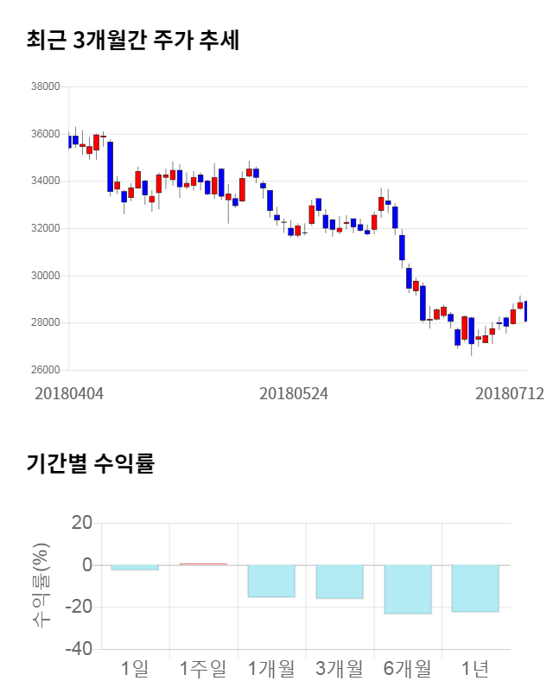553x700 pixels.
Task: Click the "최근 3개월간 주가 추세" heading
Action: [x=132, y=41]
